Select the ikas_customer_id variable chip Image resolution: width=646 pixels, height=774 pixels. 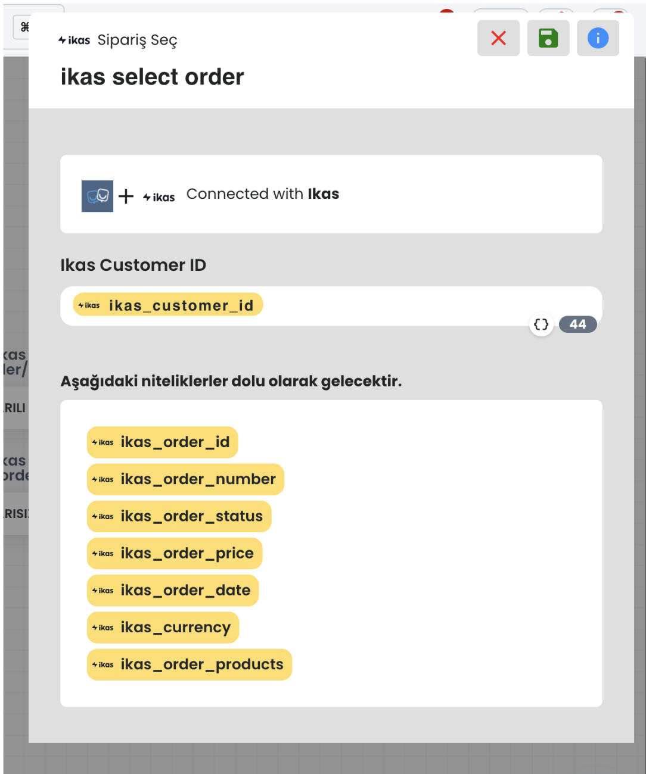(167, 305)
